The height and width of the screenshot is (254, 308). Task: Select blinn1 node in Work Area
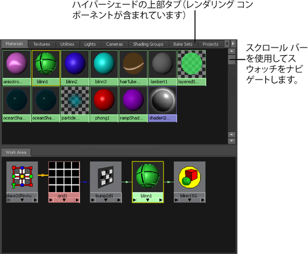click(148, 177)
